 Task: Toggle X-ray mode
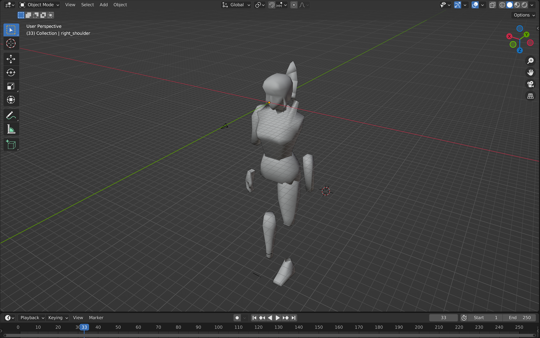(492, 5)
